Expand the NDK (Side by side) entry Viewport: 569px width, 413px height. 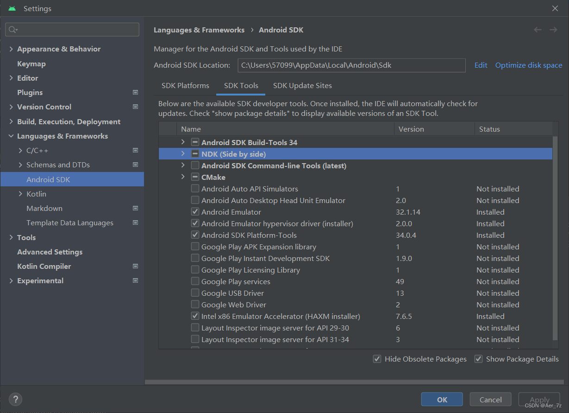[x=183, y=153]
